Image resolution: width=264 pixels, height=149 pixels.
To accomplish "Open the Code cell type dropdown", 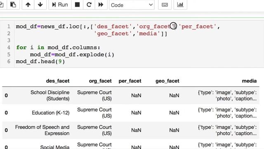I will click(x=132, y=5).
